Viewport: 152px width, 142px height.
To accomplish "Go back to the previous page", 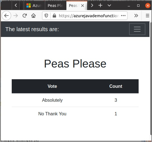I will [x=6, y=16].
